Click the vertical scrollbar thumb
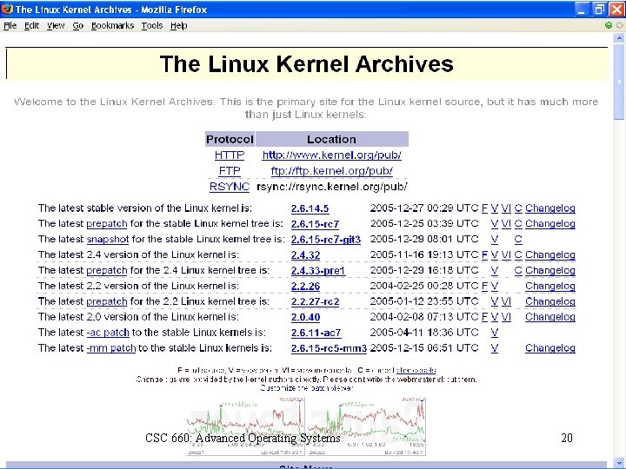The width and height of the screenshot is (626, 469). [619, 82]
